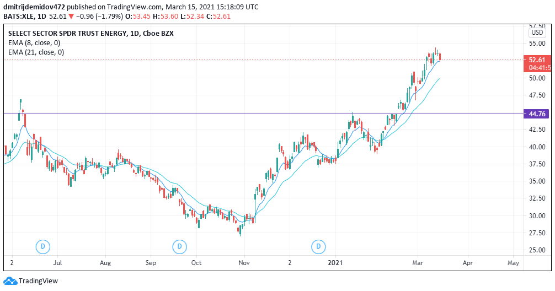Click author name dmitrijdemidov472 in header
Image resolution: width=555 pixels, height=291 pixels.
tap(34, 7)
